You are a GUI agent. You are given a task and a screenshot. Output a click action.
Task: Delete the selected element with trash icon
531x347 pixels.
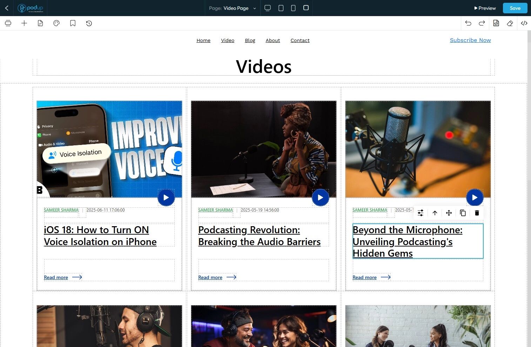click(x=477, y=213)
